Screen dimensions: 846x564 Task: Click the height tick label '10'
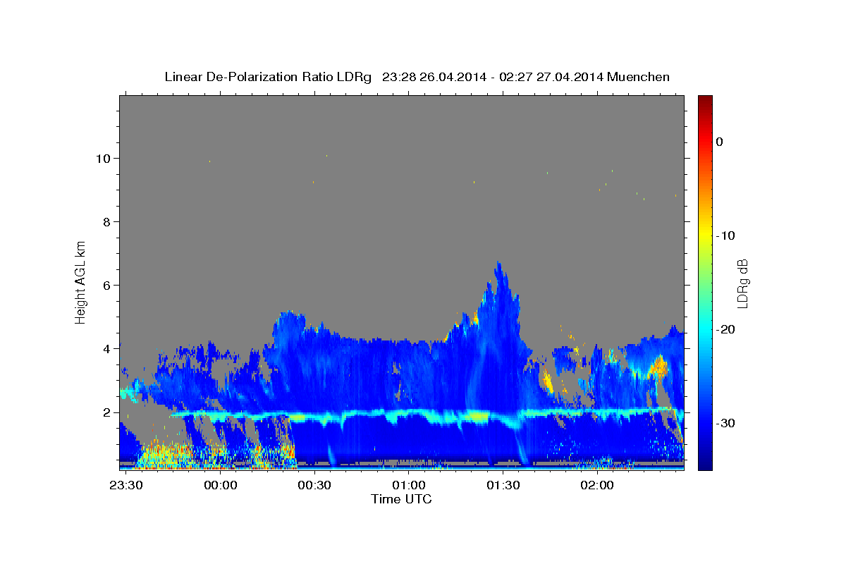tap(104, 159)
